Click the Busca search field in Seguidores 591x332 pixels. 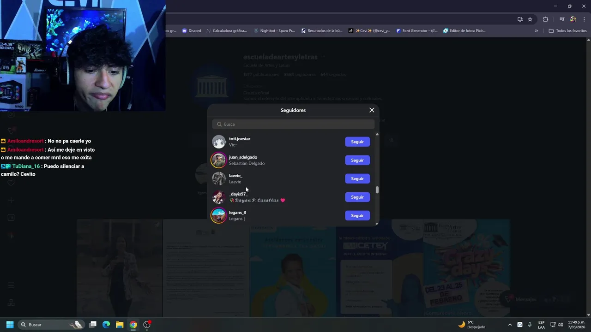[293, 124]
